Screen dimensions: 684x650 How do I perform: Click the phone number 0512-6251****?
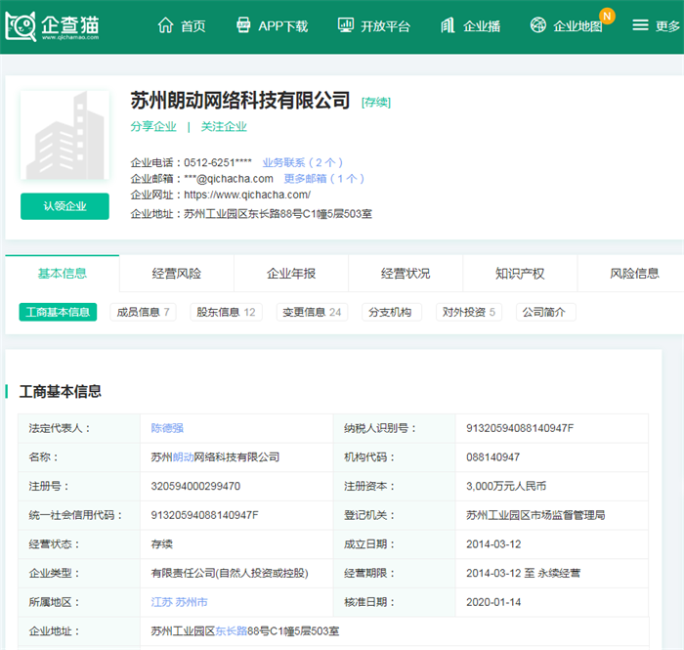click(218, 162)
